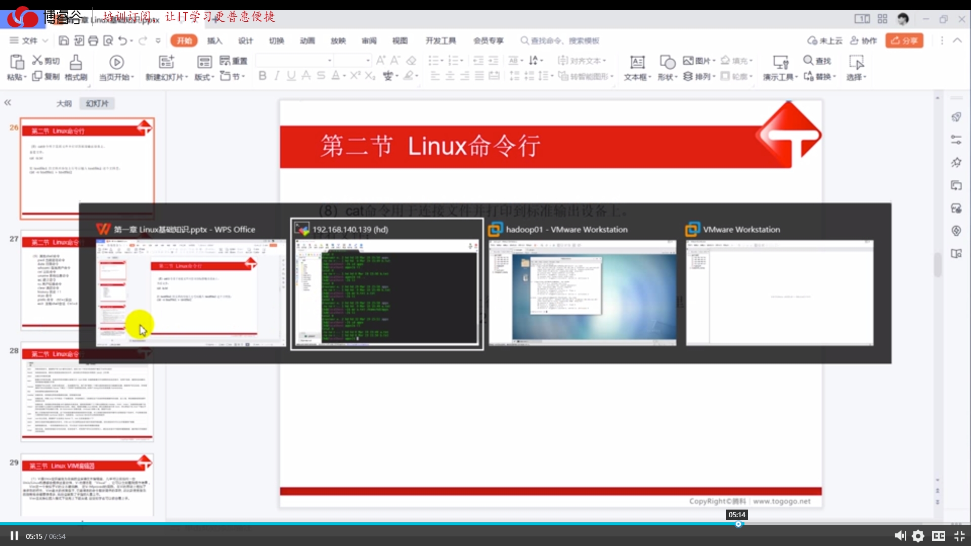The width and height of the screenshot is (971, 546).
Task: Expand the Align Text (对齐文本) dropdown
Action: [x=604, y=61]
